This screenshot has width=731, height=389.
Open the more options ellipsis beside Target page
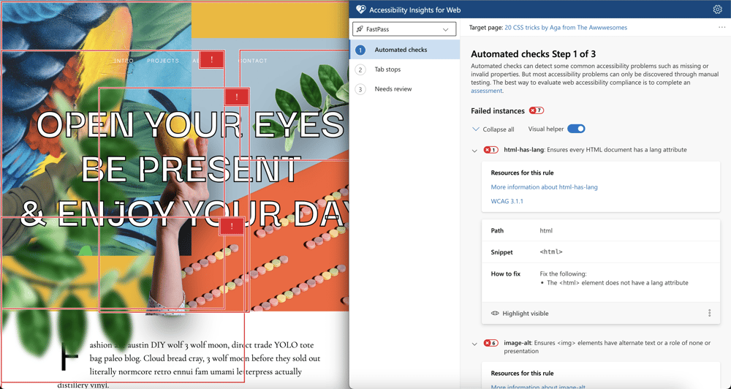(721, 28)
